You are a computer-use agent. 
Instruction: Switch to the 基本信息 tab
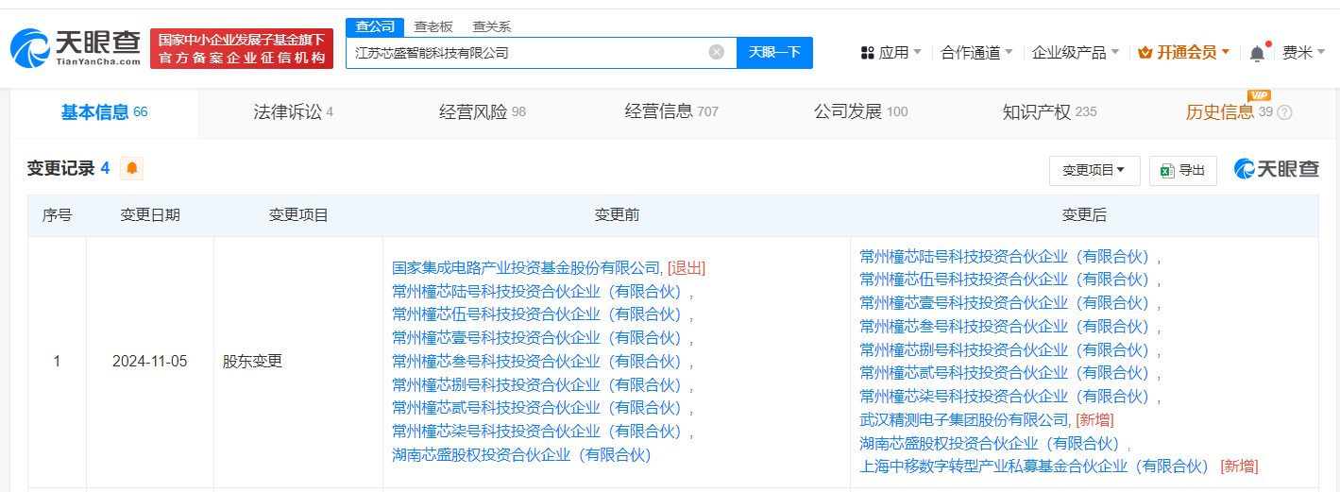(104, 112)
